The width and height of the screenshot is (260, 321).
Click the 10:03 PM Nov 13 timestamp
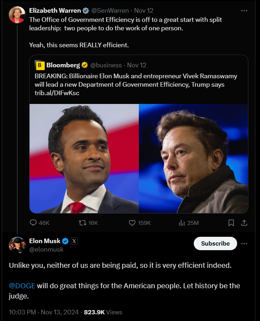45,312
